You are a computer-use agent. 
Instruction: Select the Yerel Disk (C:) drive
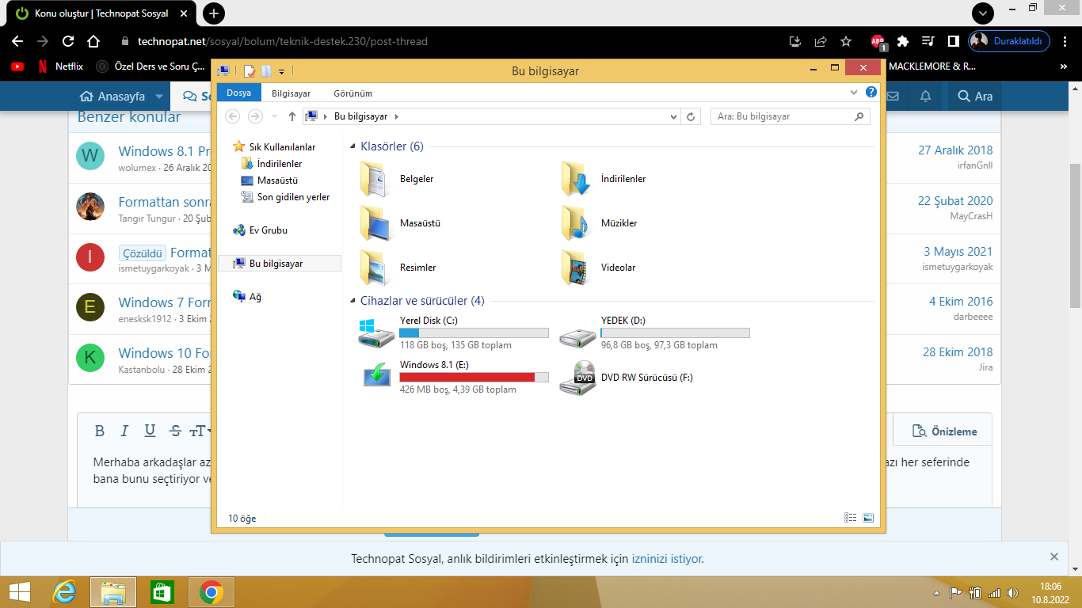coord(453,333)
